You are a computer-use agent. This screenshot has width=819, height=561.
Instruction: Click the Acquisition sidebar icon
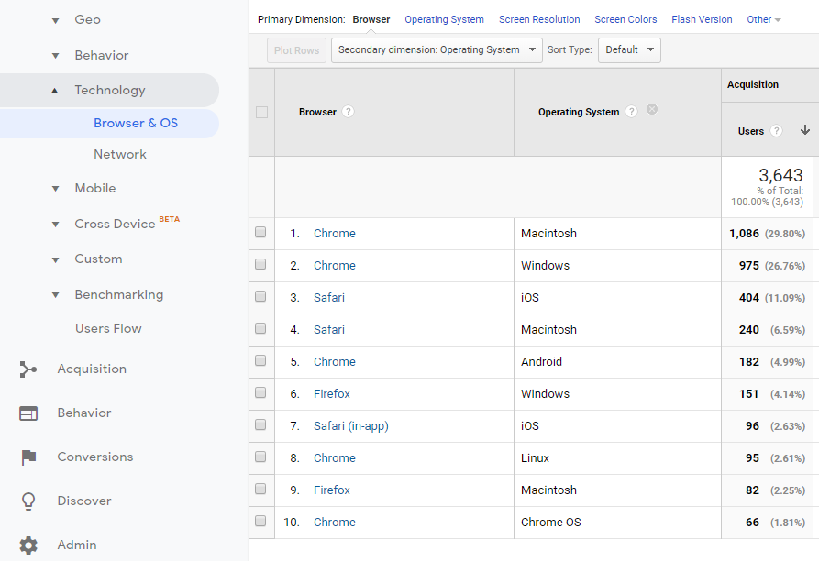[28, 369]
